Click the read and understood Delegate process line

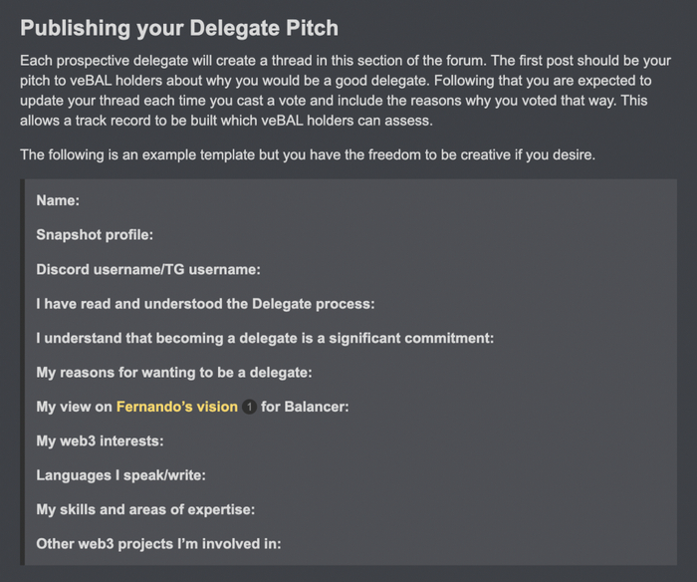[x=205, y=304]
